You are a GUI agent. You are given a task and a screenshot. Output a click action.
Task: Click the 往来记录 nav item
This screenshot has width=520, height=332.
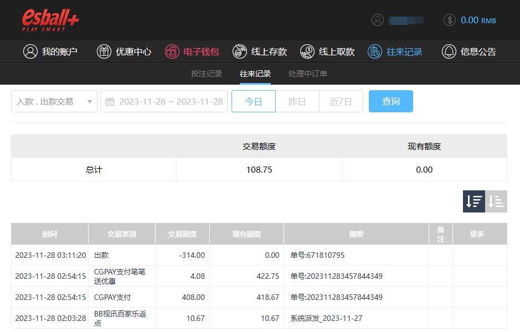coord(395,52)
